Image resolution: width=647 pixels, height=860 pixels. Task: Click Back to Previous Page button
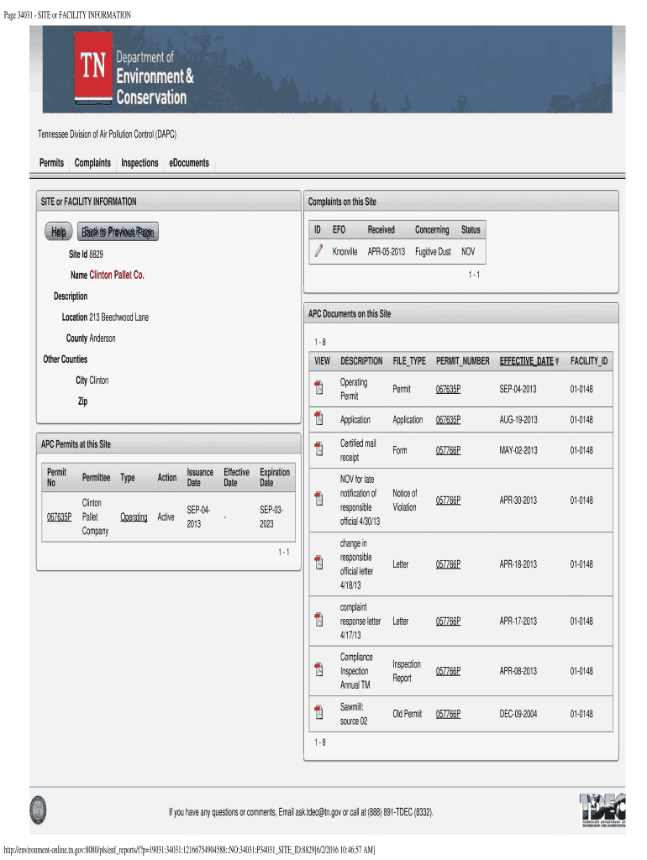tap(118, 233)
